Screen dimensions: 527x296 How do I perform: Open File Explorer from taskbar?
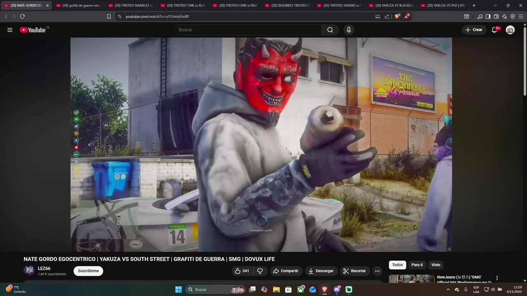point(276,289)
